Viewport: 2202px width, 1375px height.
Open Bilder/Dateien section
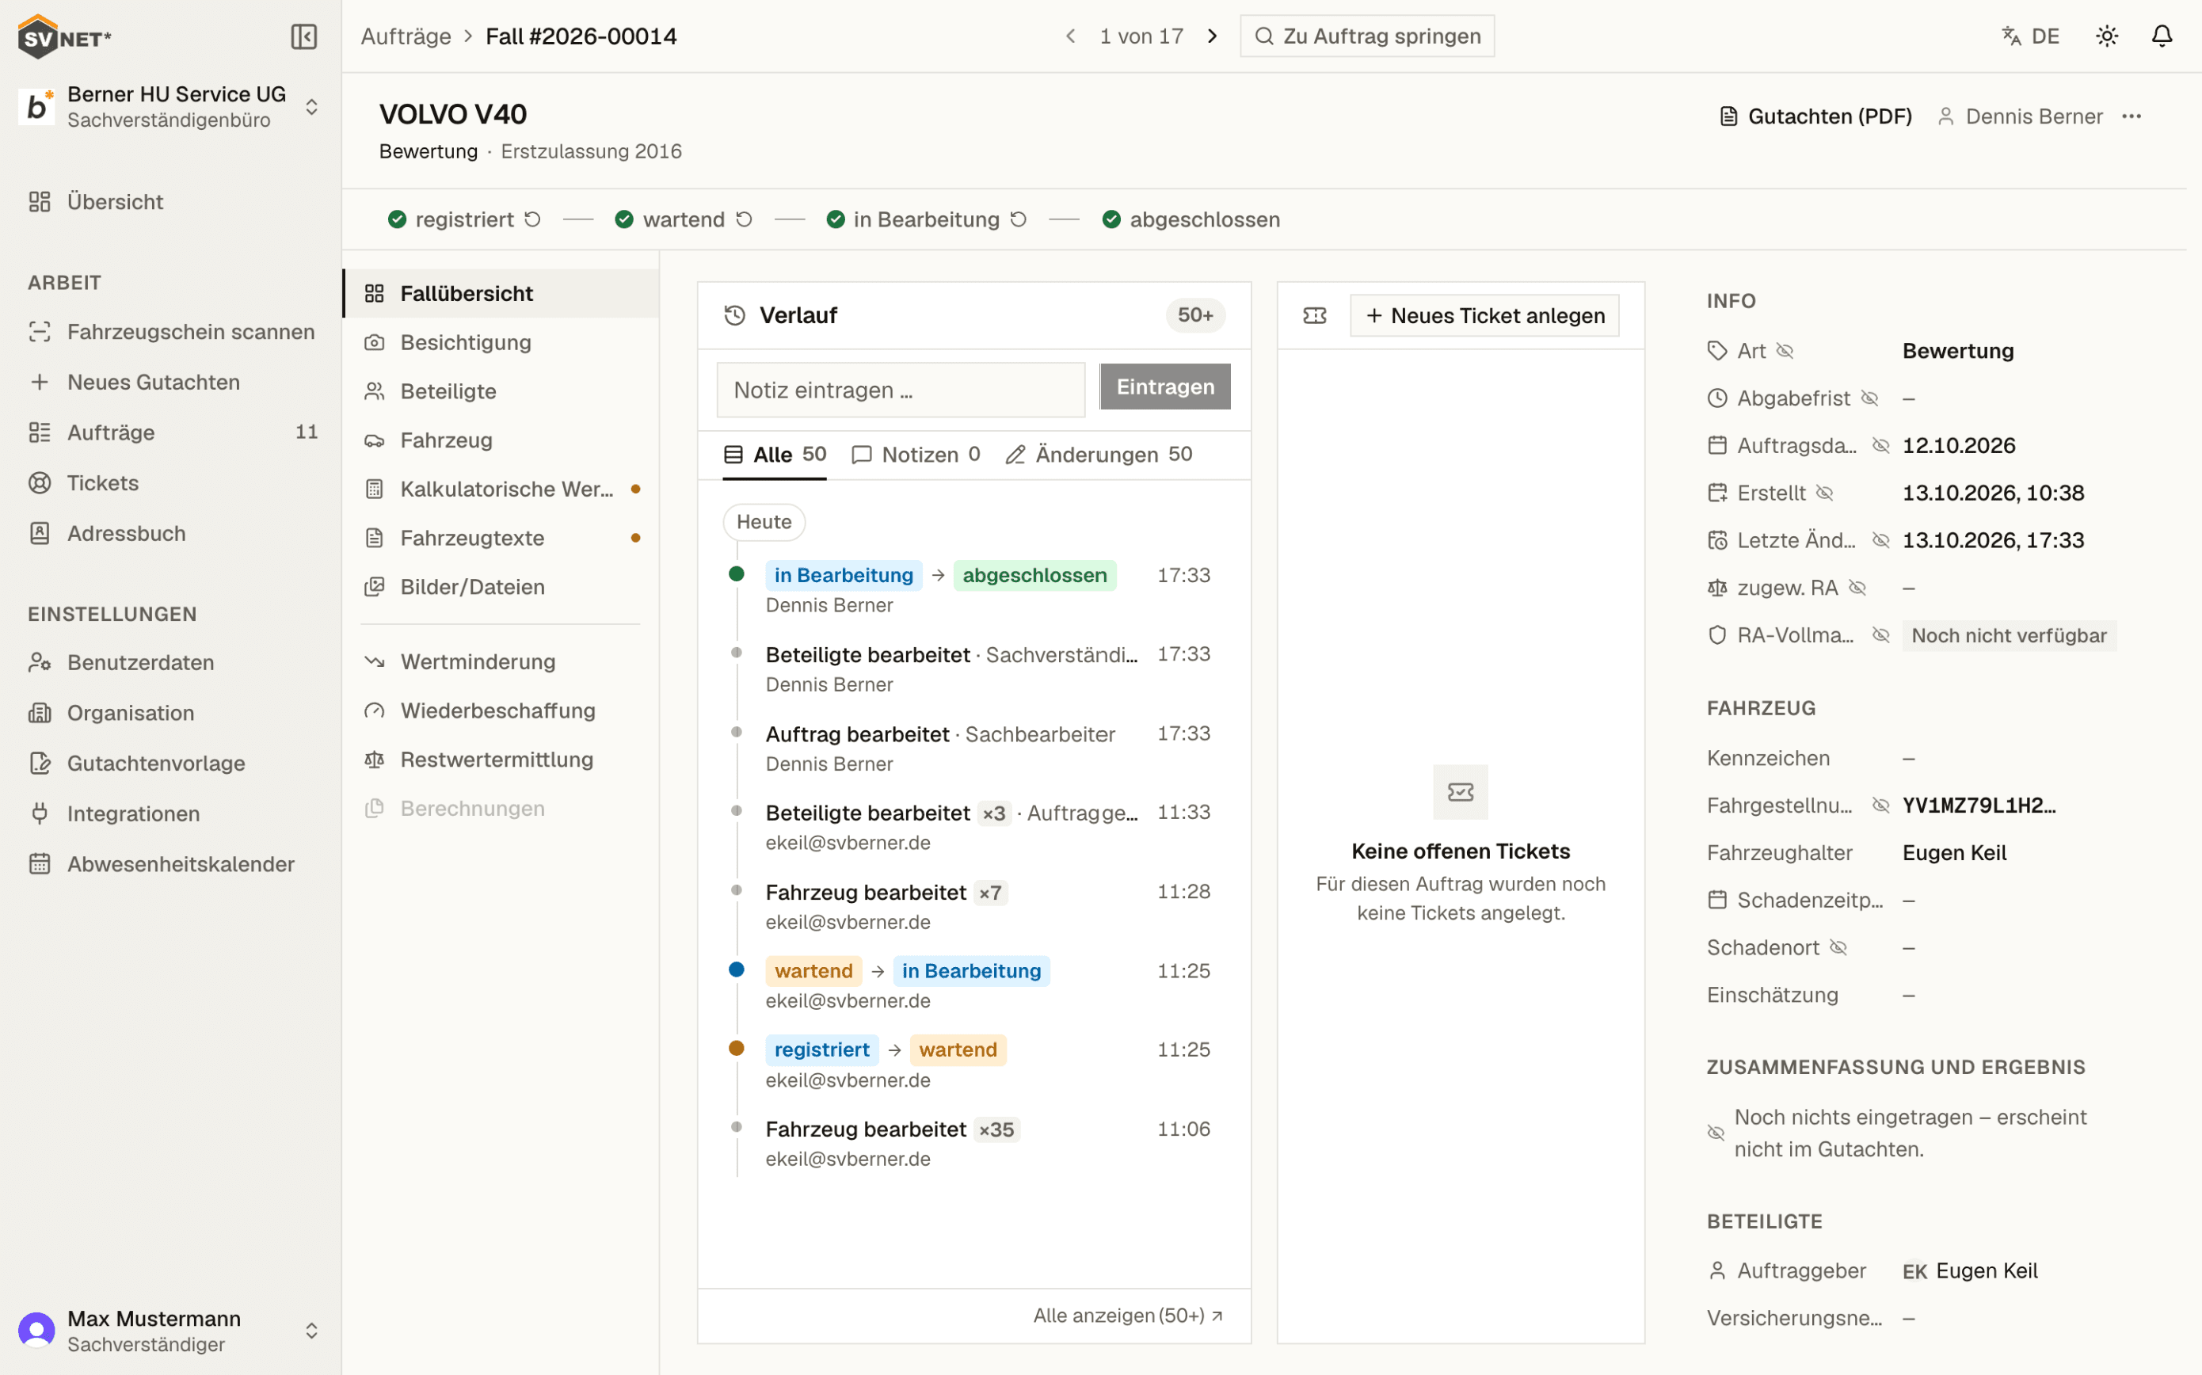501,588
